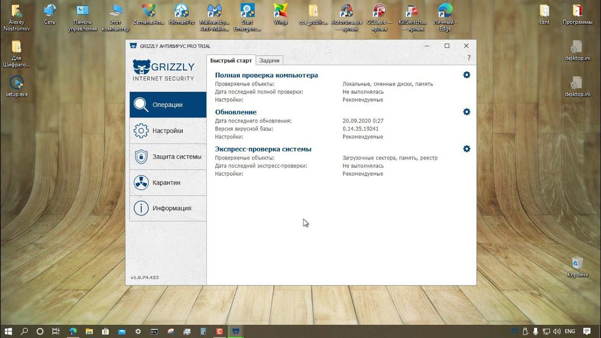Screen dimensions: 601x338
Task: Select the CCE.exe shortcut
Action: tap(379, 18)
